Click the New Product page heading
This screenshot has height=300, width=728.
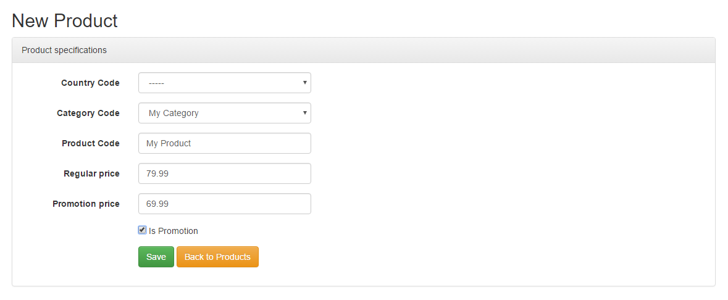coord(65,21)
